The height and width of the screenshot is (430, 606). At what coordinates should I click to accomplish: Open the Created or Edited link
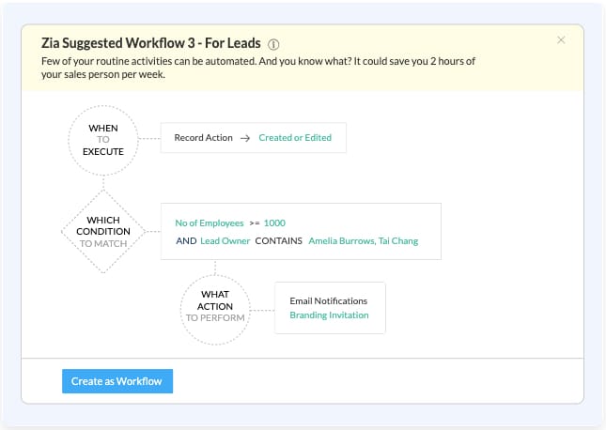[x=295, y=138]
